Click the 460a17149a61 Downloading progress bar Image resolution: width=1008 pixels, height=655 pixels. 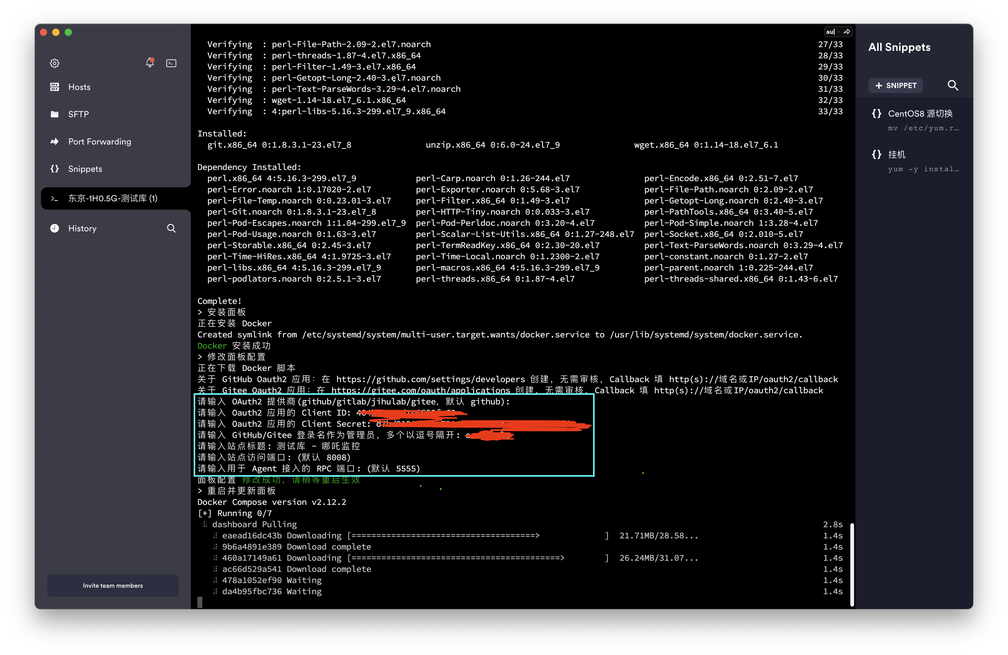tap(478, 558)
